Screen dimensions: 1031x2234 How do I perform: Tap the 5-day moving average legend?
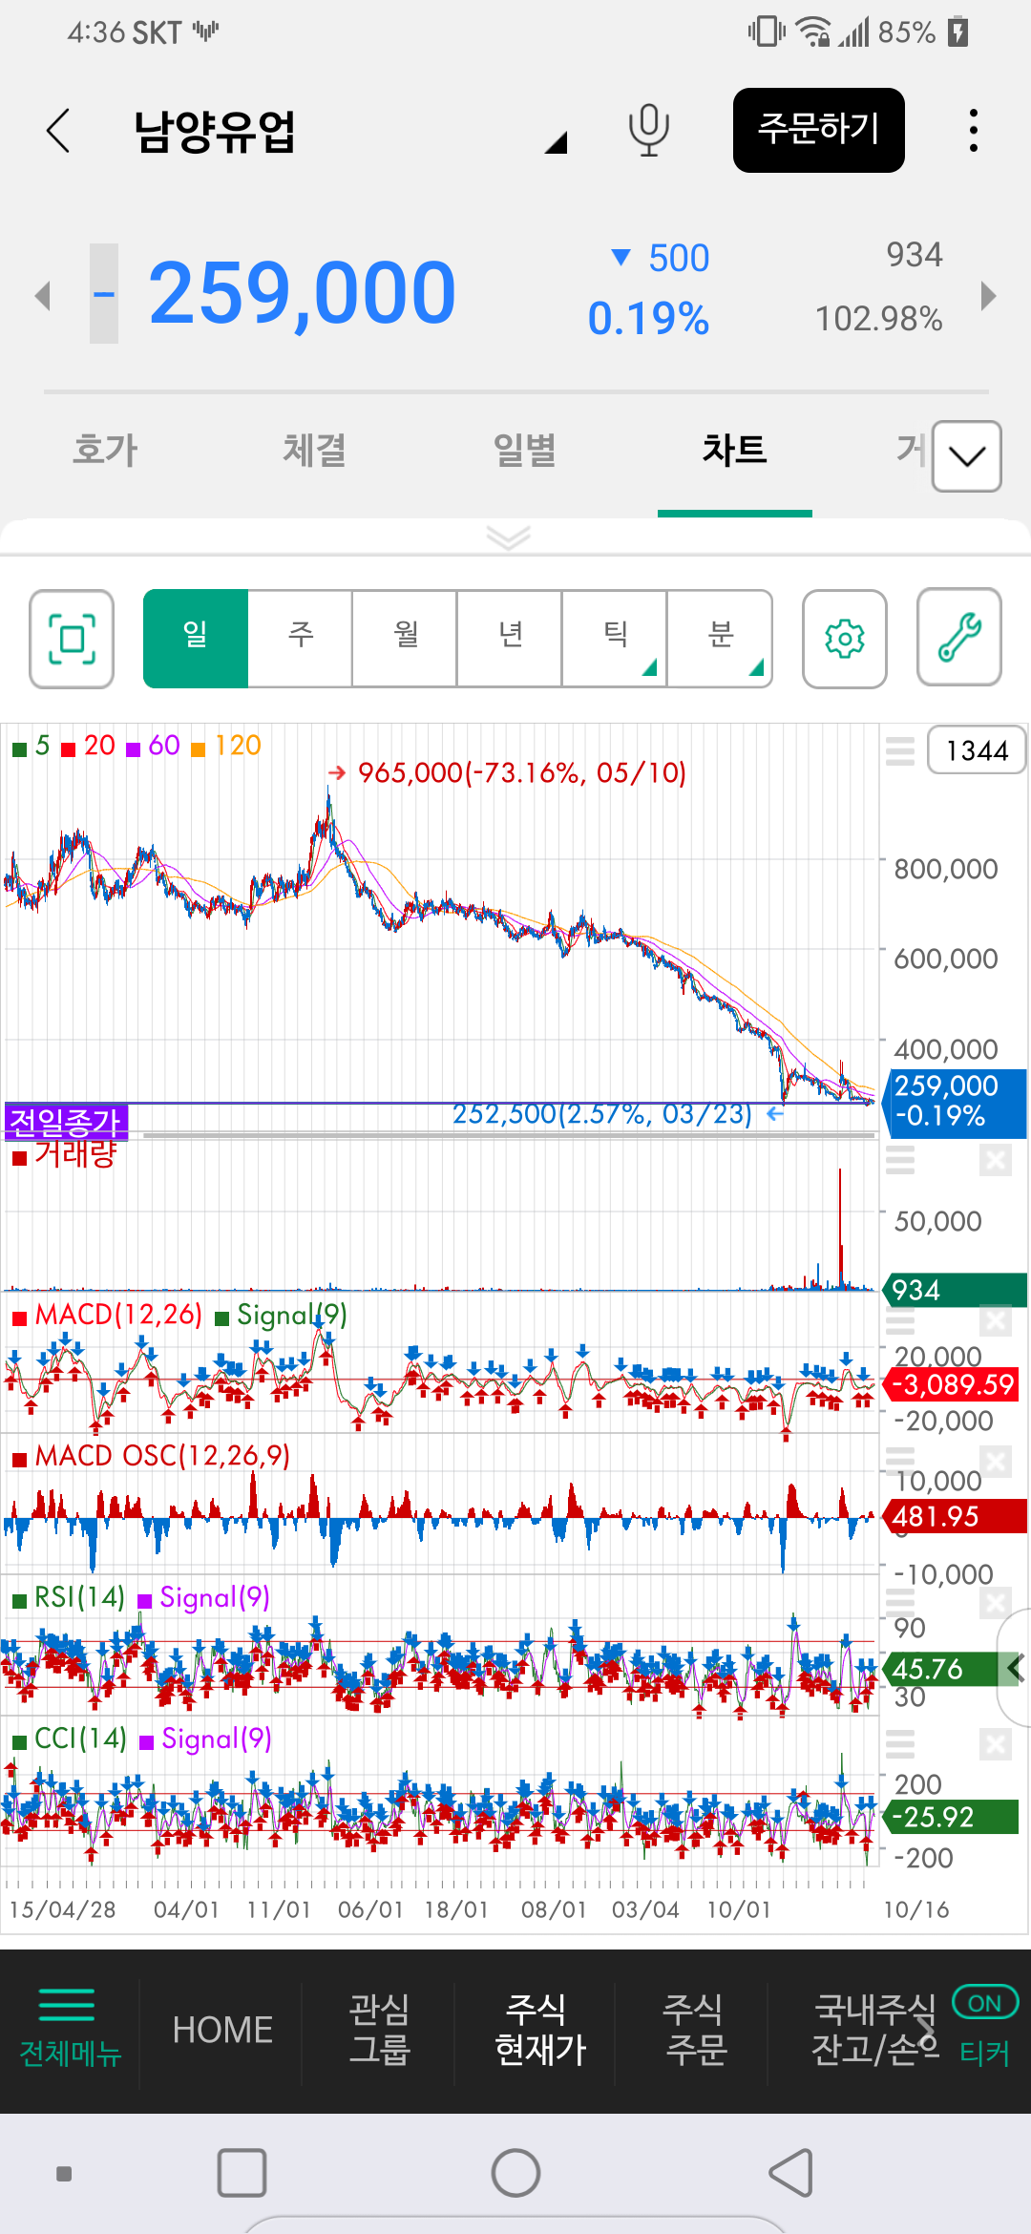(32, 746)
